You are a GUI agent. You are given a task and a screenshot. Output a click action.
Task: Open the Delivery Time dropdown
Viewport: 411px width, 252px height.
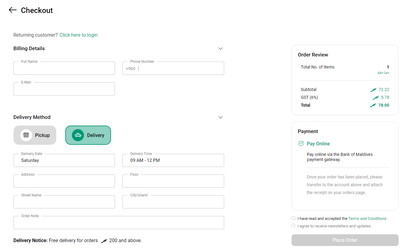[173, 160]
